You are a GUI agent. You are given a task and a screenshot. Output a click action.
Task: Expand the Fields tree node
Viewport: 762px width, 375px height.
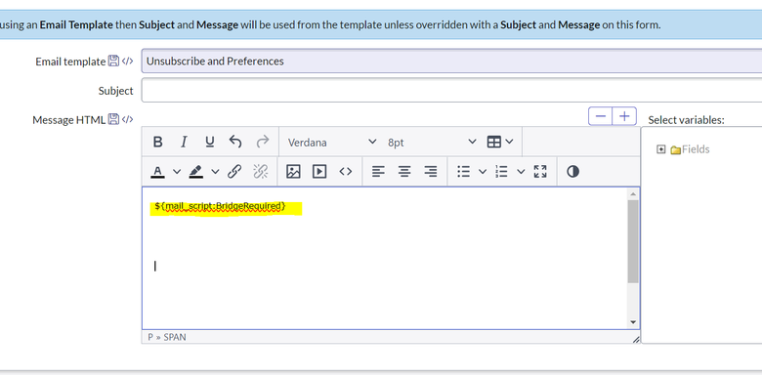point(660,149)
